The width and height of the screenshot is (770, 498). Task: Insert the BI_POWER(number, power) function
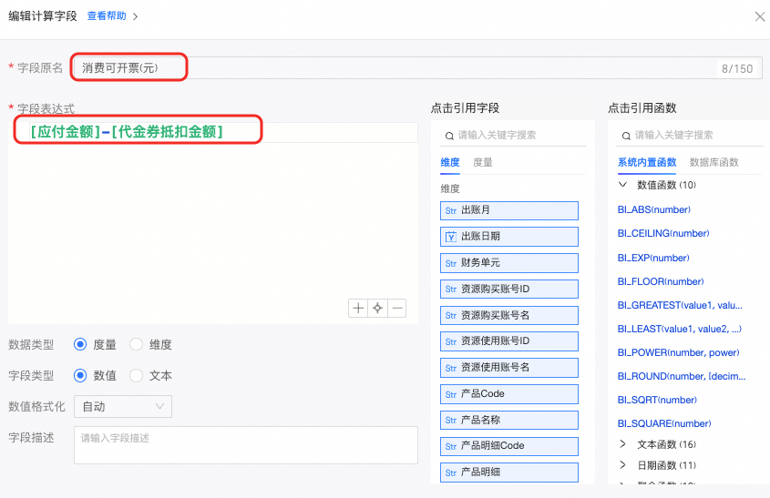pyautogui.click(x=678, y=352)
